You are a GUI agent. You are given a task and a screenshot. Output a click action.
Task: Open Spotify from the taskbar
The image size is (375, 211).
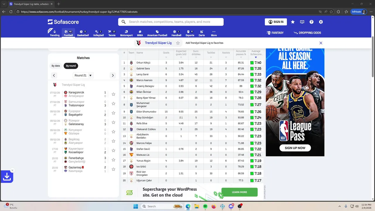pyautogui.click(x=205, y=206)
